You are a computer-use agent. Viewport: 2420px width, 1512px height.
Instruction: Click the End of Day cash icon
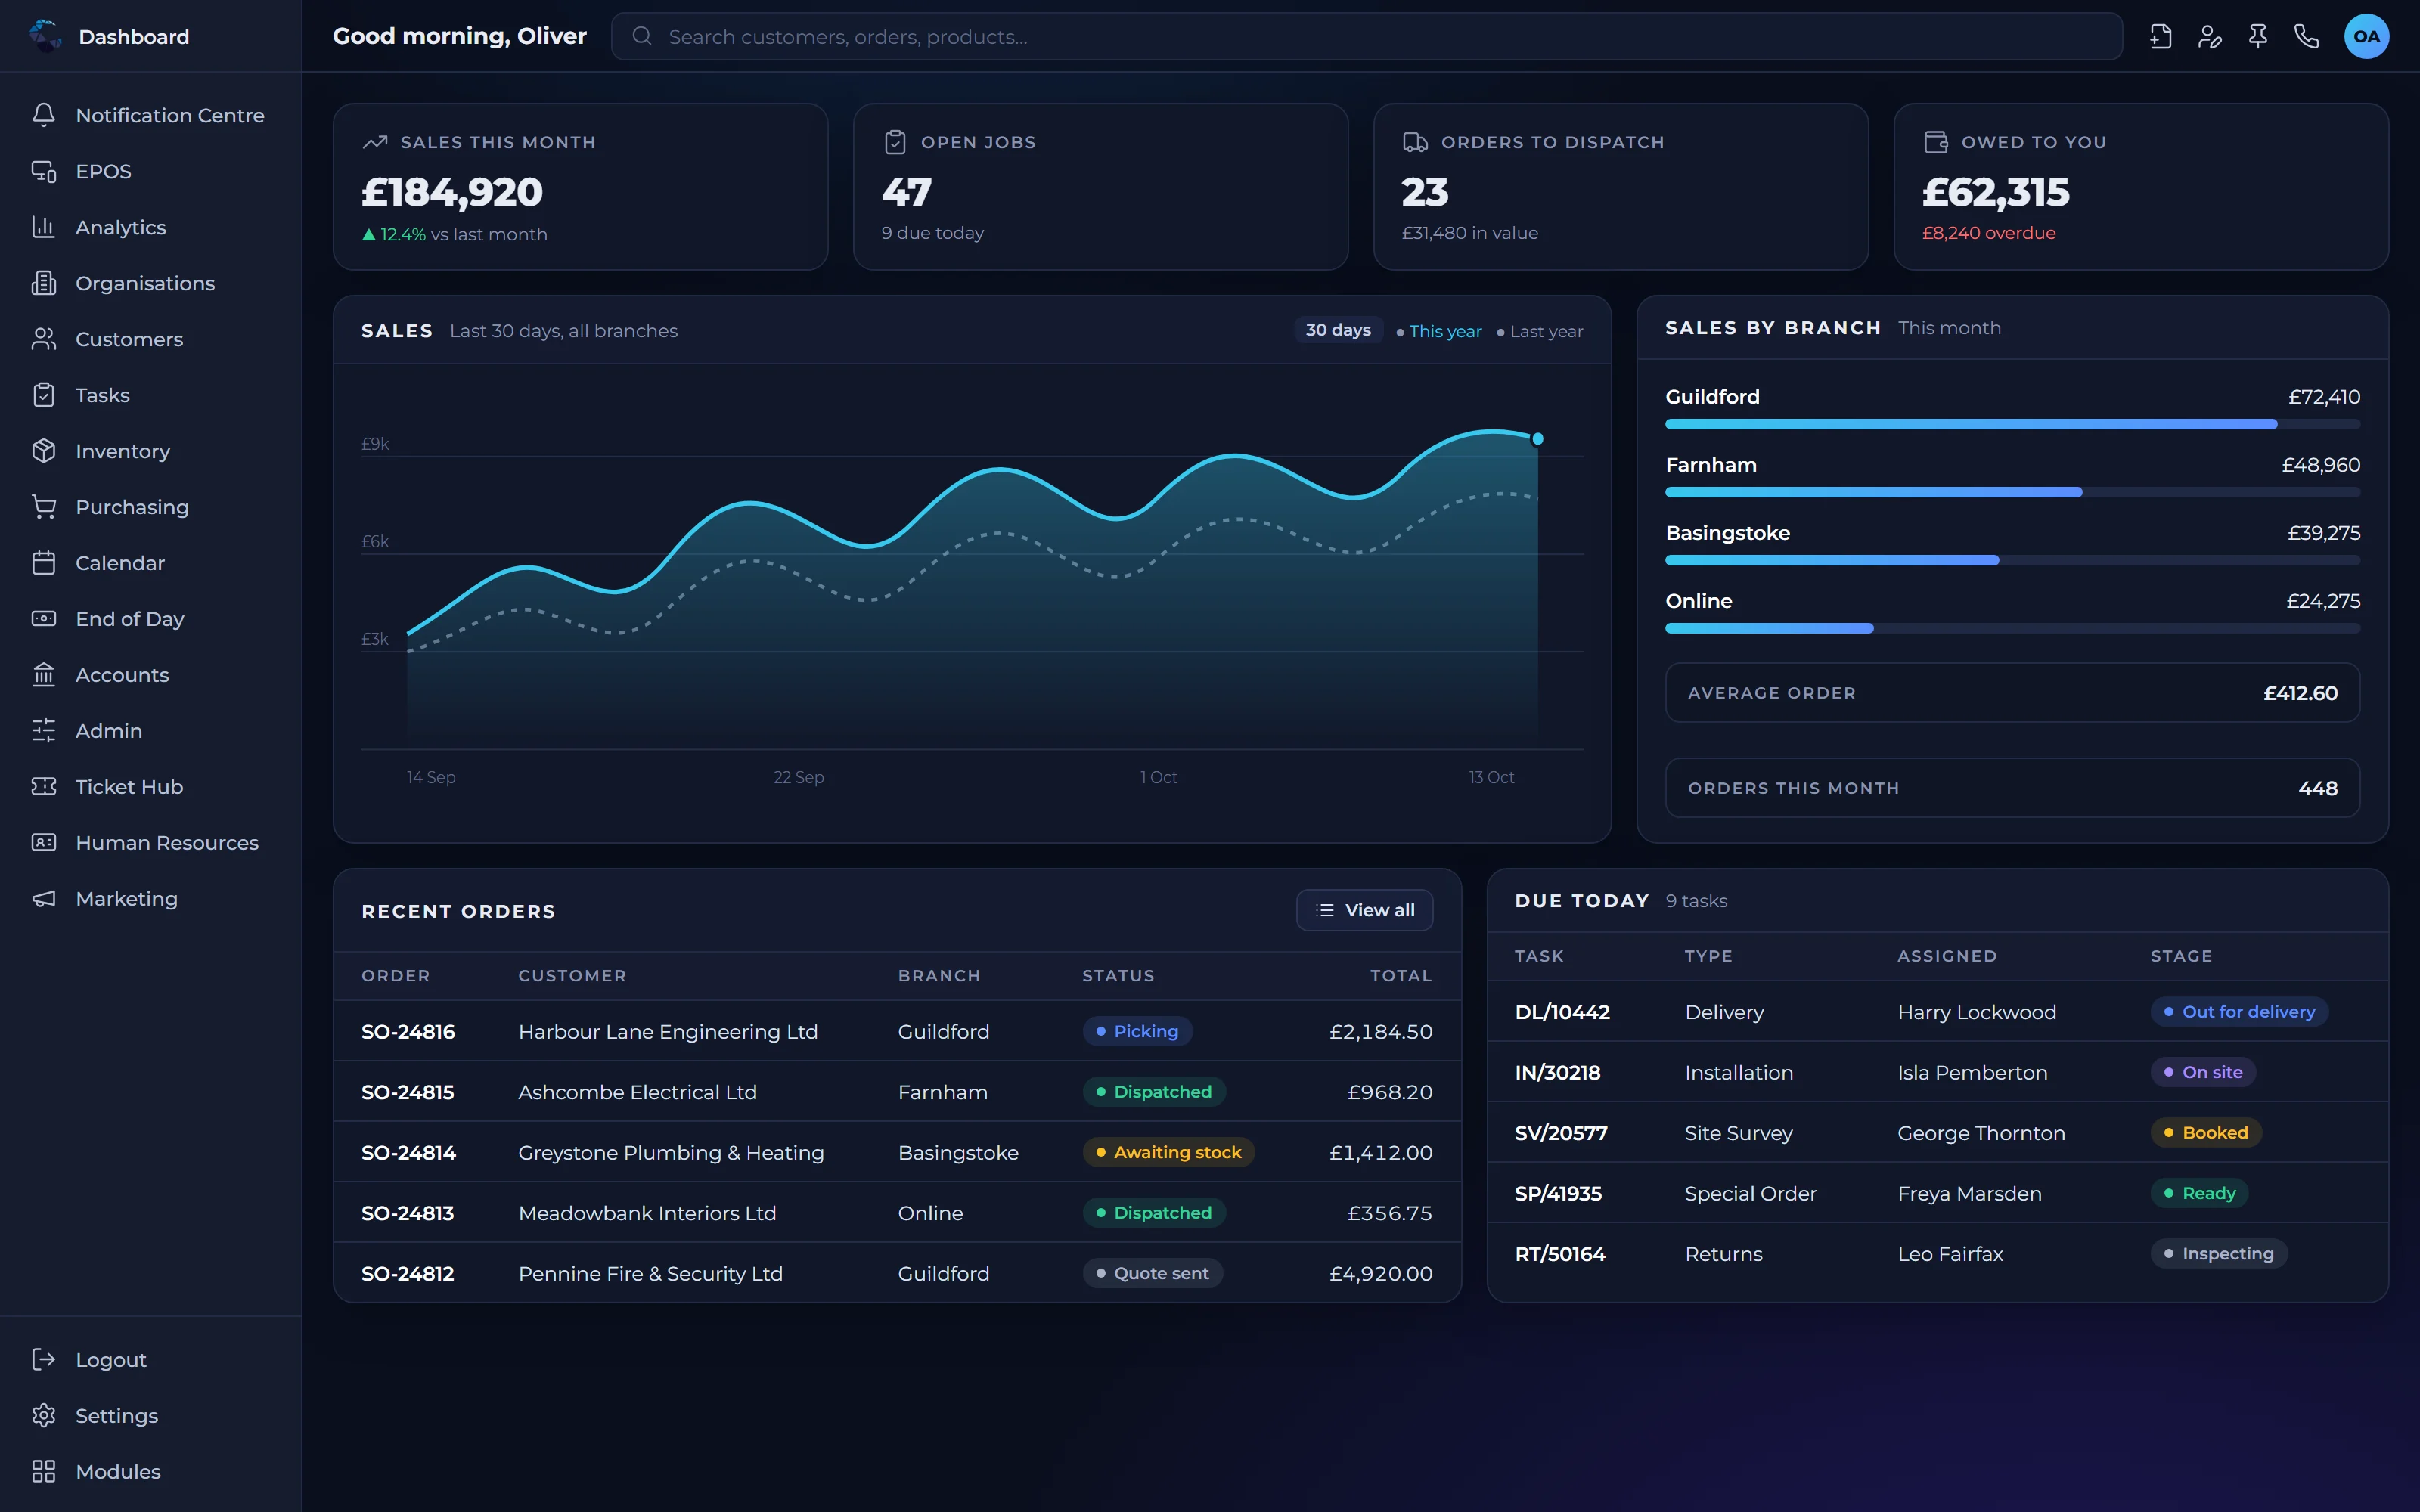(x=44, y=619)
